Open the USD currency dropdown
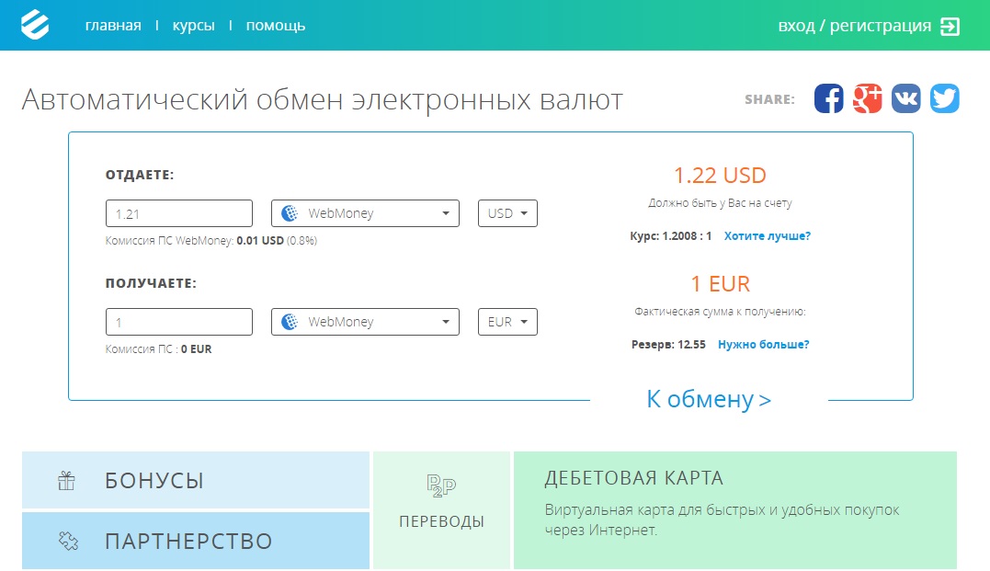This screenshot has width=990, height=571. (507, 213)
